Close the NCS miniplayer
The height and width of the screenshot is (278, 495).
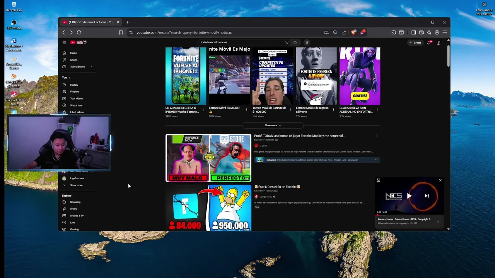(x=440, y=180)
